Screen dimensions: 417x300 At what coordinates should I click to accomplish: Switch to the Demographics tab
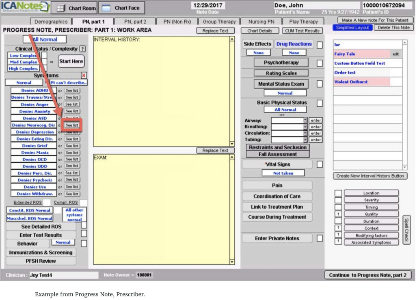[x=51, y=22]
